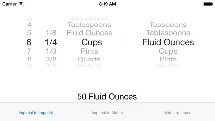The width and height of the screenshot is (215, 121).
Task: Pick Teaspoons in the target unit wheel
Action: click(168, 25)
